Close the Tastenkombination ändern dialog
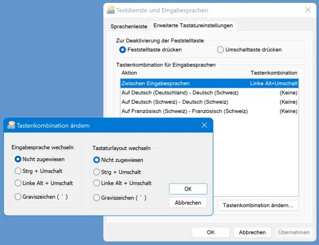The width and height of the screenshot is (319, 245). point(204,125)
